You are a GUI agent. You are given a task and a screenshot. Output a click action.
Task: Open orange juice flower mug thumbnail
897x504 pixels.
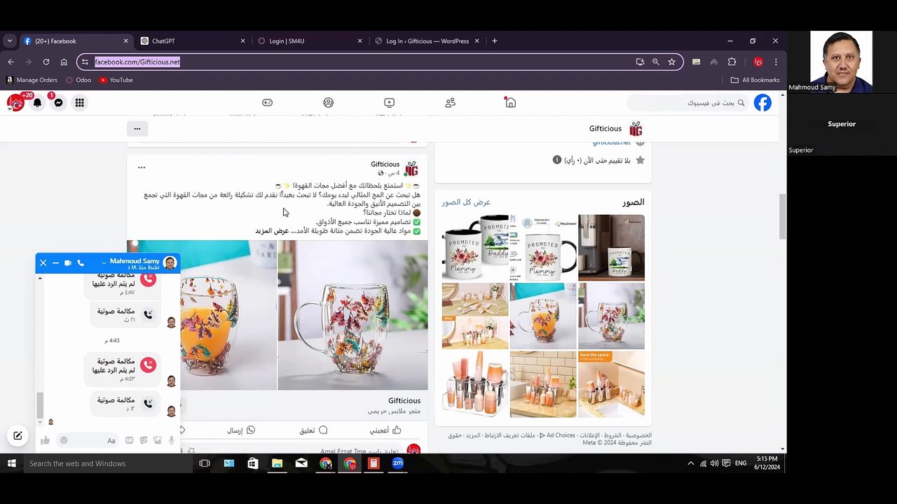click(543, 316)
